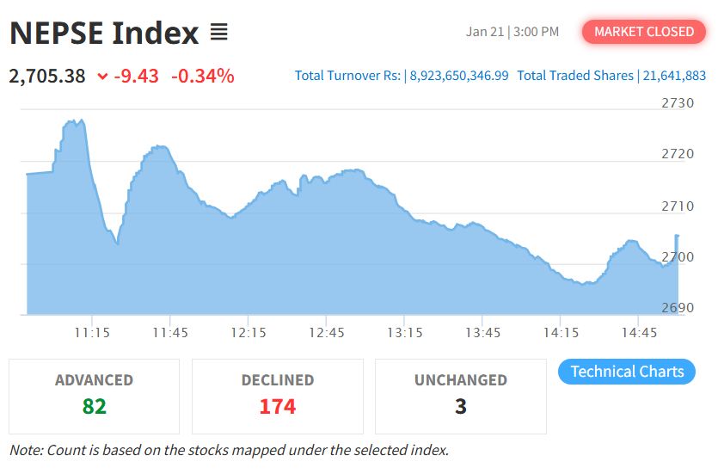Click the turnover value 8,923,650,346.99
718x474 pixels.
459,76
